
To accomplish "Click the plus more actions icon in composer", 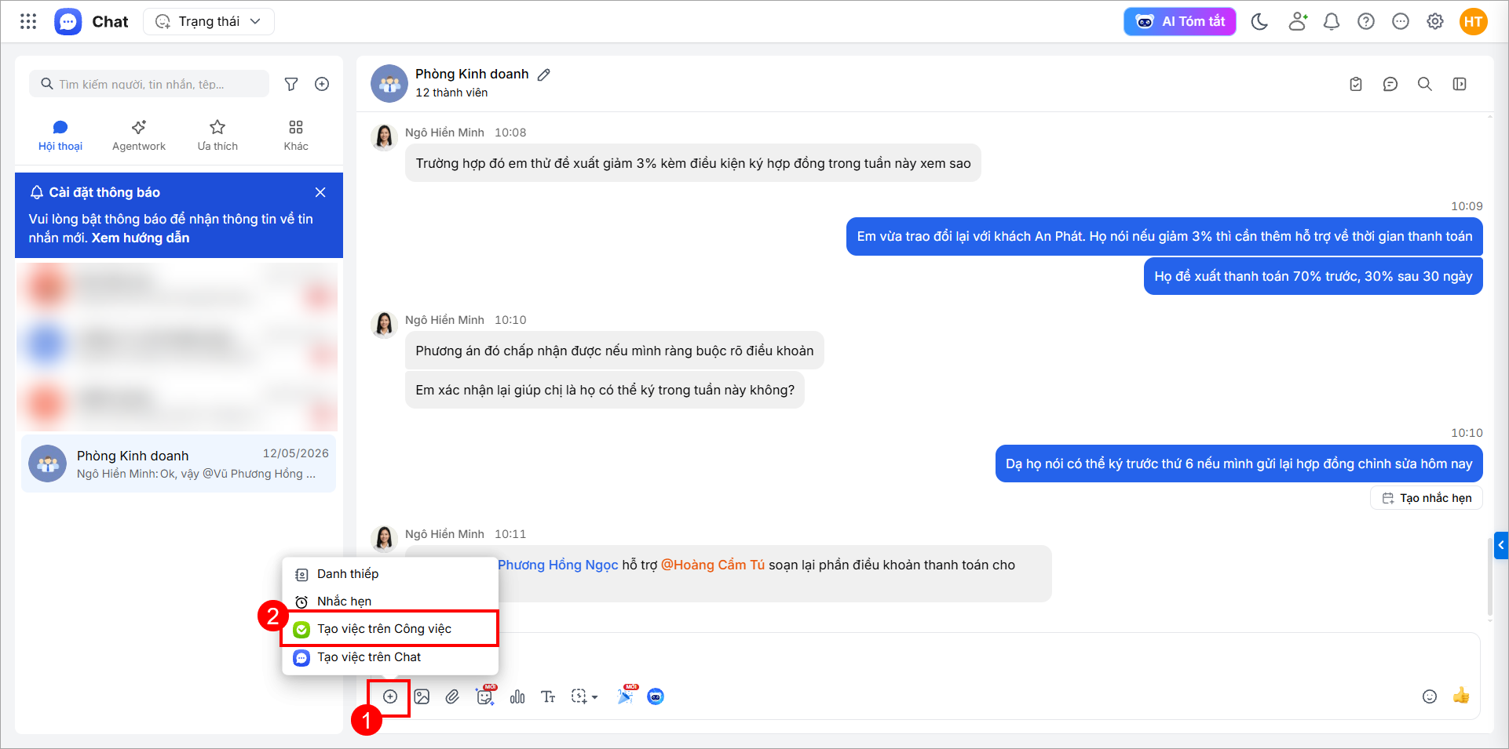I will (390, 696).
